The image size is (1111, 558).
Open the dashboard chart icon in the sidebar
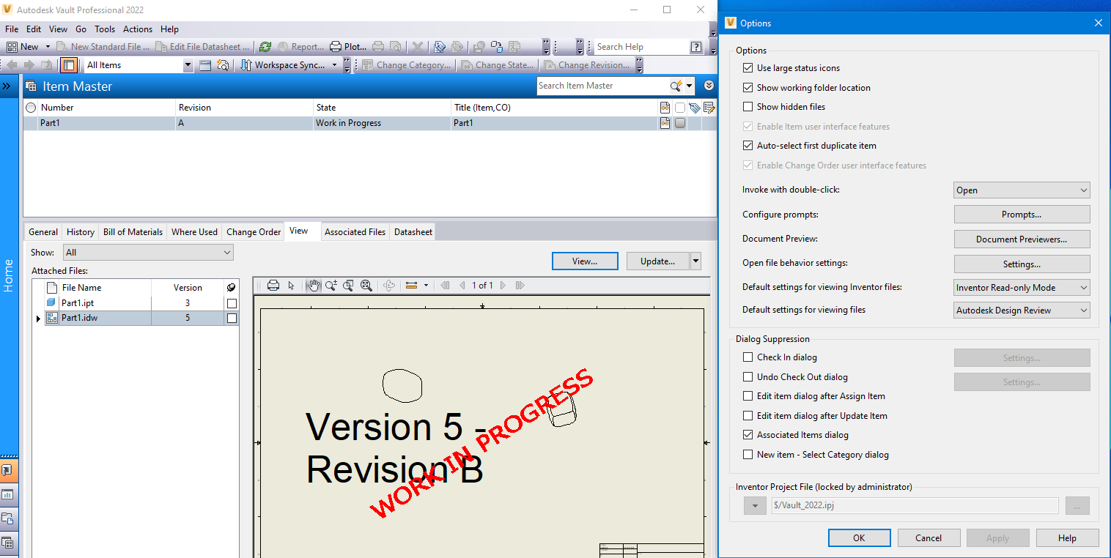click(x=8, y=494)
